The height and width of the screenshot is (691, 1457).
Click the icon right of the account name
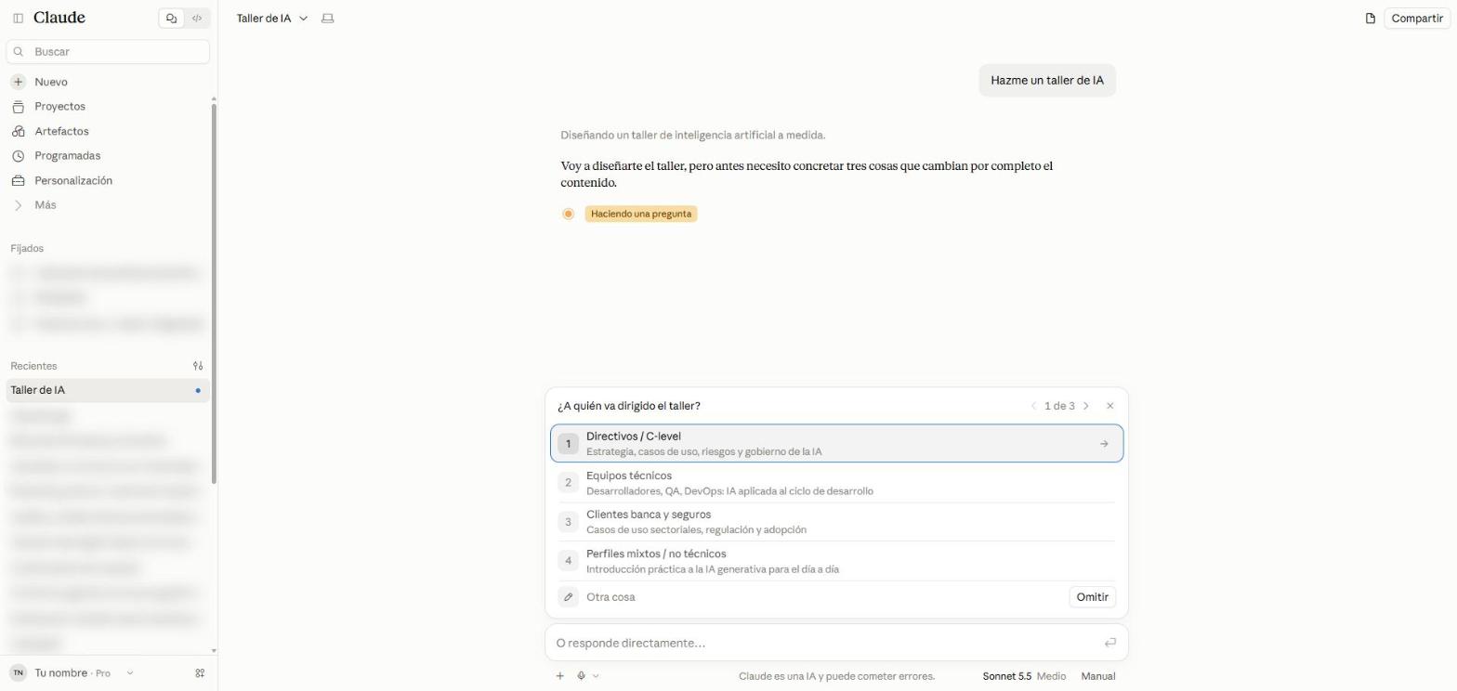coord(199,673)
